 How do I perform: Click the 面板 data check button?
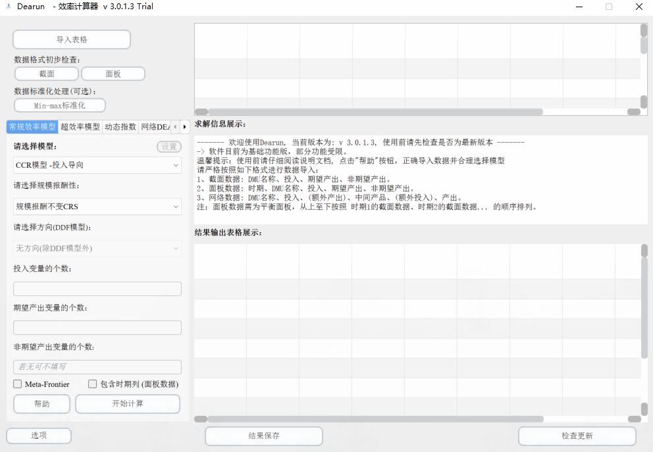(x=113, y=73)
